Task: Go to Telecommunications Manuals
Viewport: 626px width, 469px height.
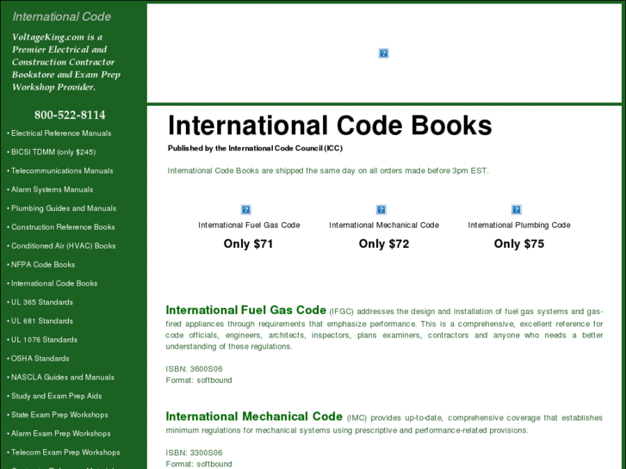Action: click(62, 171)
